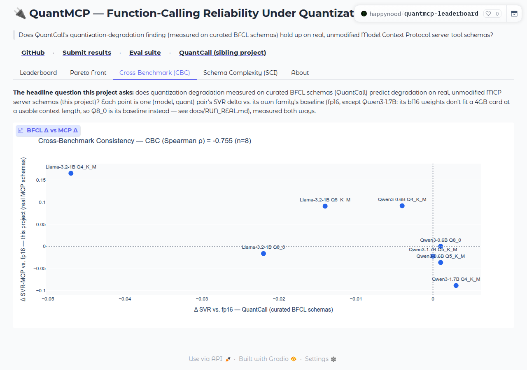Open the space menu panel icon

tap(514, 14)
